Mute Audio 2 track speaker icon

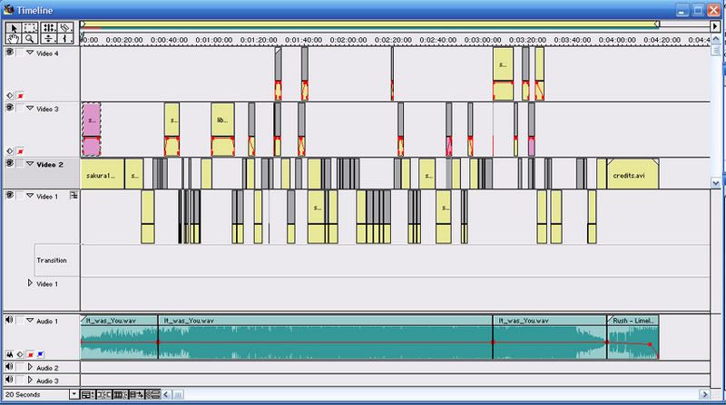click(x=9, y=368)
